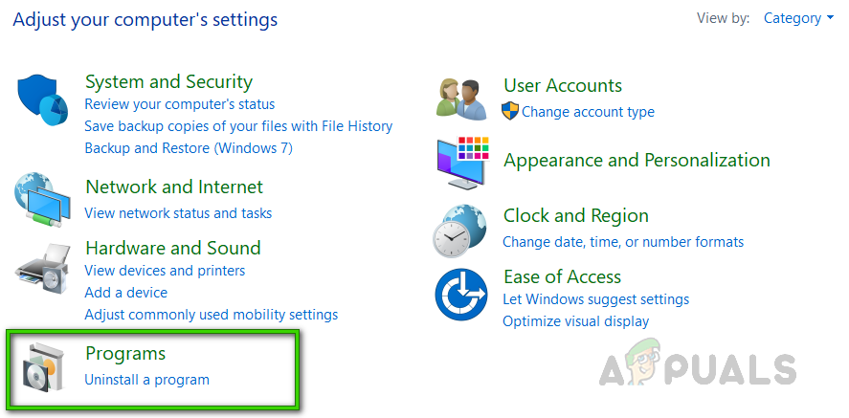Click the Programs disc box icon
The image size is (849, 418).
coord(42,369)
